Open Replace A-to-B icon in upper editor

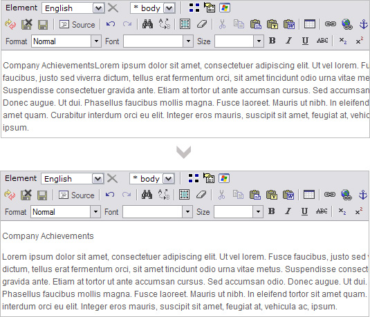click(x=164, y=24)
